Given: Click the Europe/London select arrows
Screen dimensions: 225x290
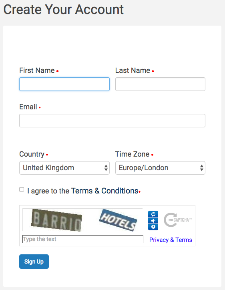Looking at the screenshot, I should [x=202, y=168].
